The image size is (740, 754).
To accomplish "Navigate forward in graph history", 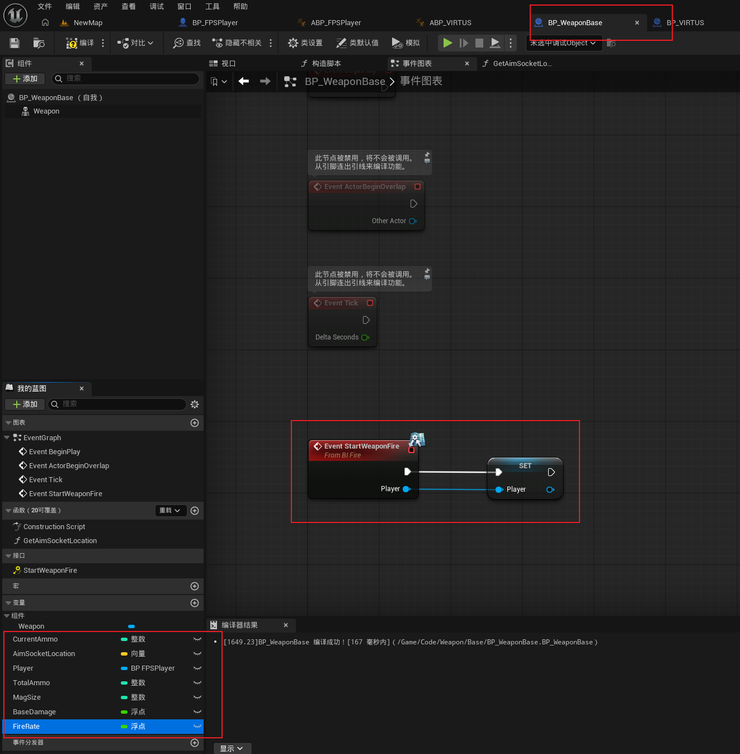I will click(265, 81).
